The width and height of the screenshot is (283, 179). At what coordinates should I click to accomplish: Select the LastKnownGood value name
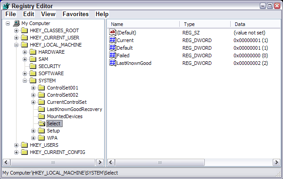[134, 63]
